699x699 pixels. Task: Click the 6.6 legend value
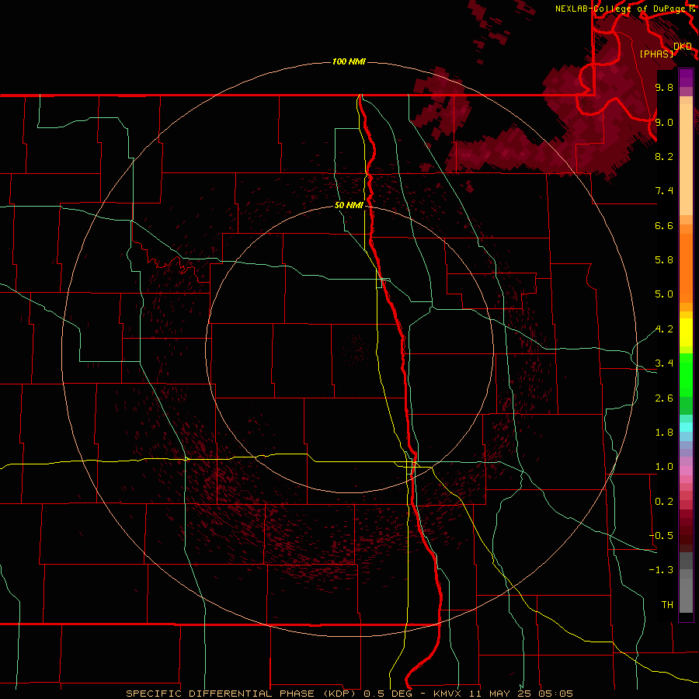pyautogui.click(x=664, y=225)
